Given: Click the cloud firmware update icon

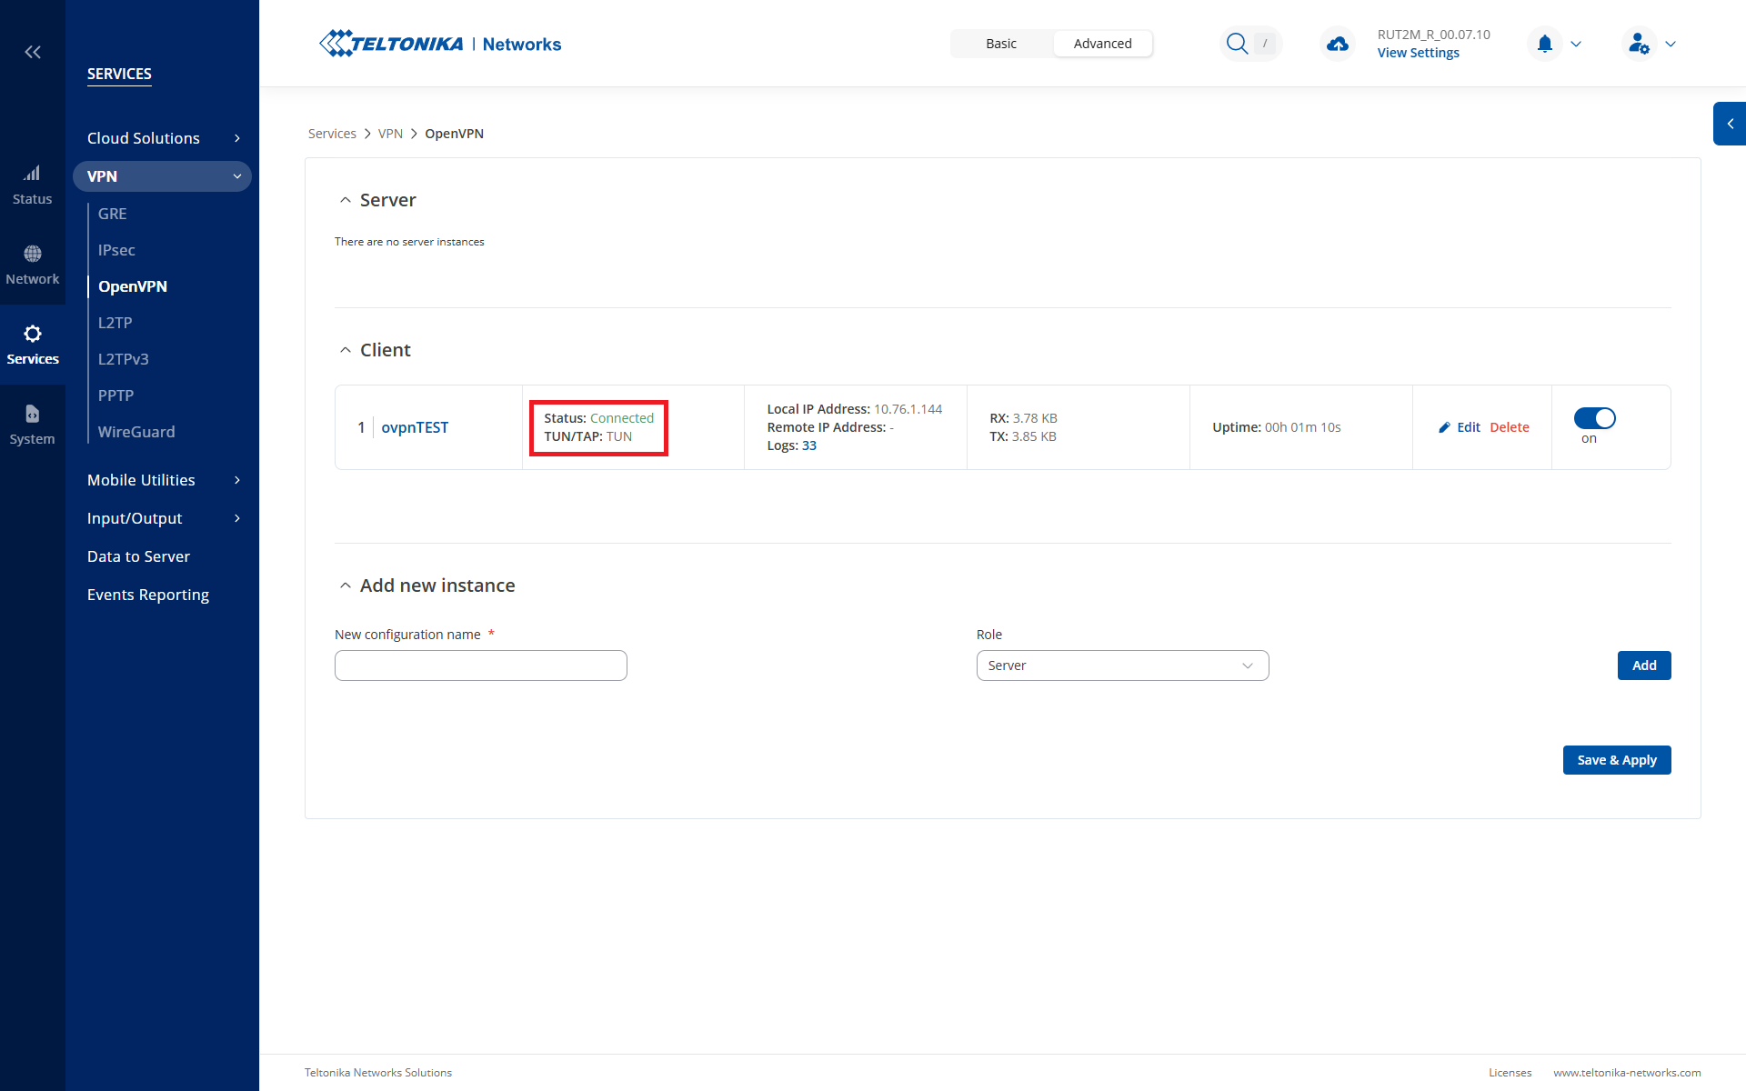Looking at the screenshot, I should 1337,44.
